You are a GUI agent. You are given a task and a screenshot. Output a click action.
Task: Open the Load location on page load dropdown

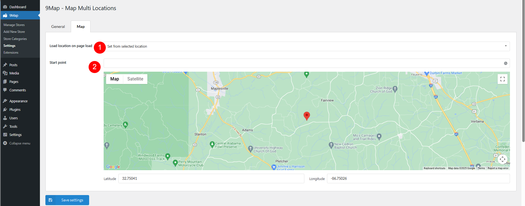pyautogui.click(x=307, y=46)
